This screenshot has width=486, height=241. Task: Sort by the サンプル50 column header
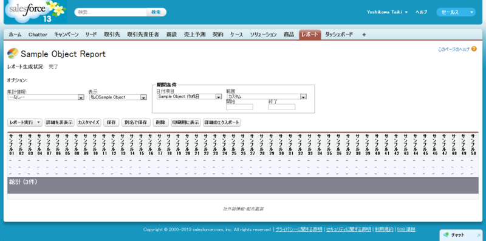tap(473, 144)
